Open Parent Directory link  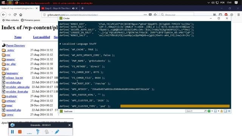(x=16, y=45)
